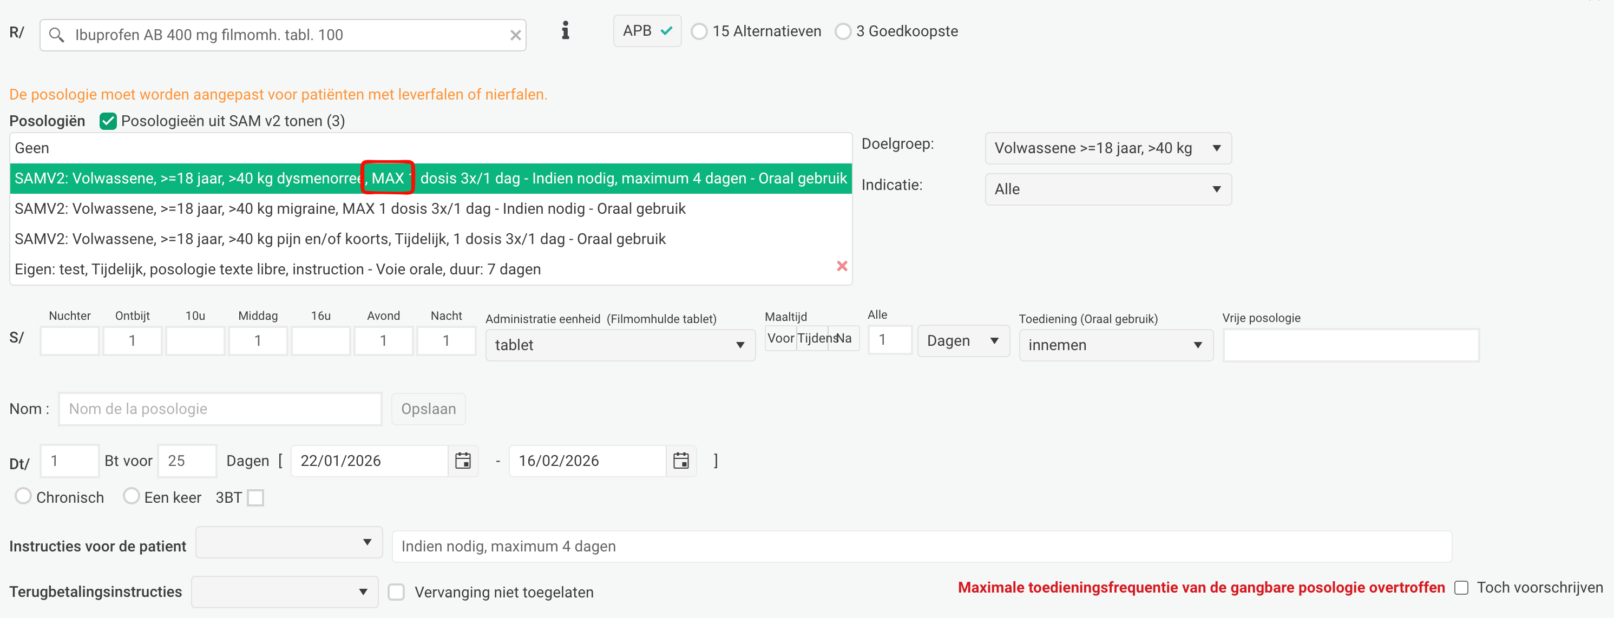Open the Administratie eenheid tablet dropdown

pos(619,345)
